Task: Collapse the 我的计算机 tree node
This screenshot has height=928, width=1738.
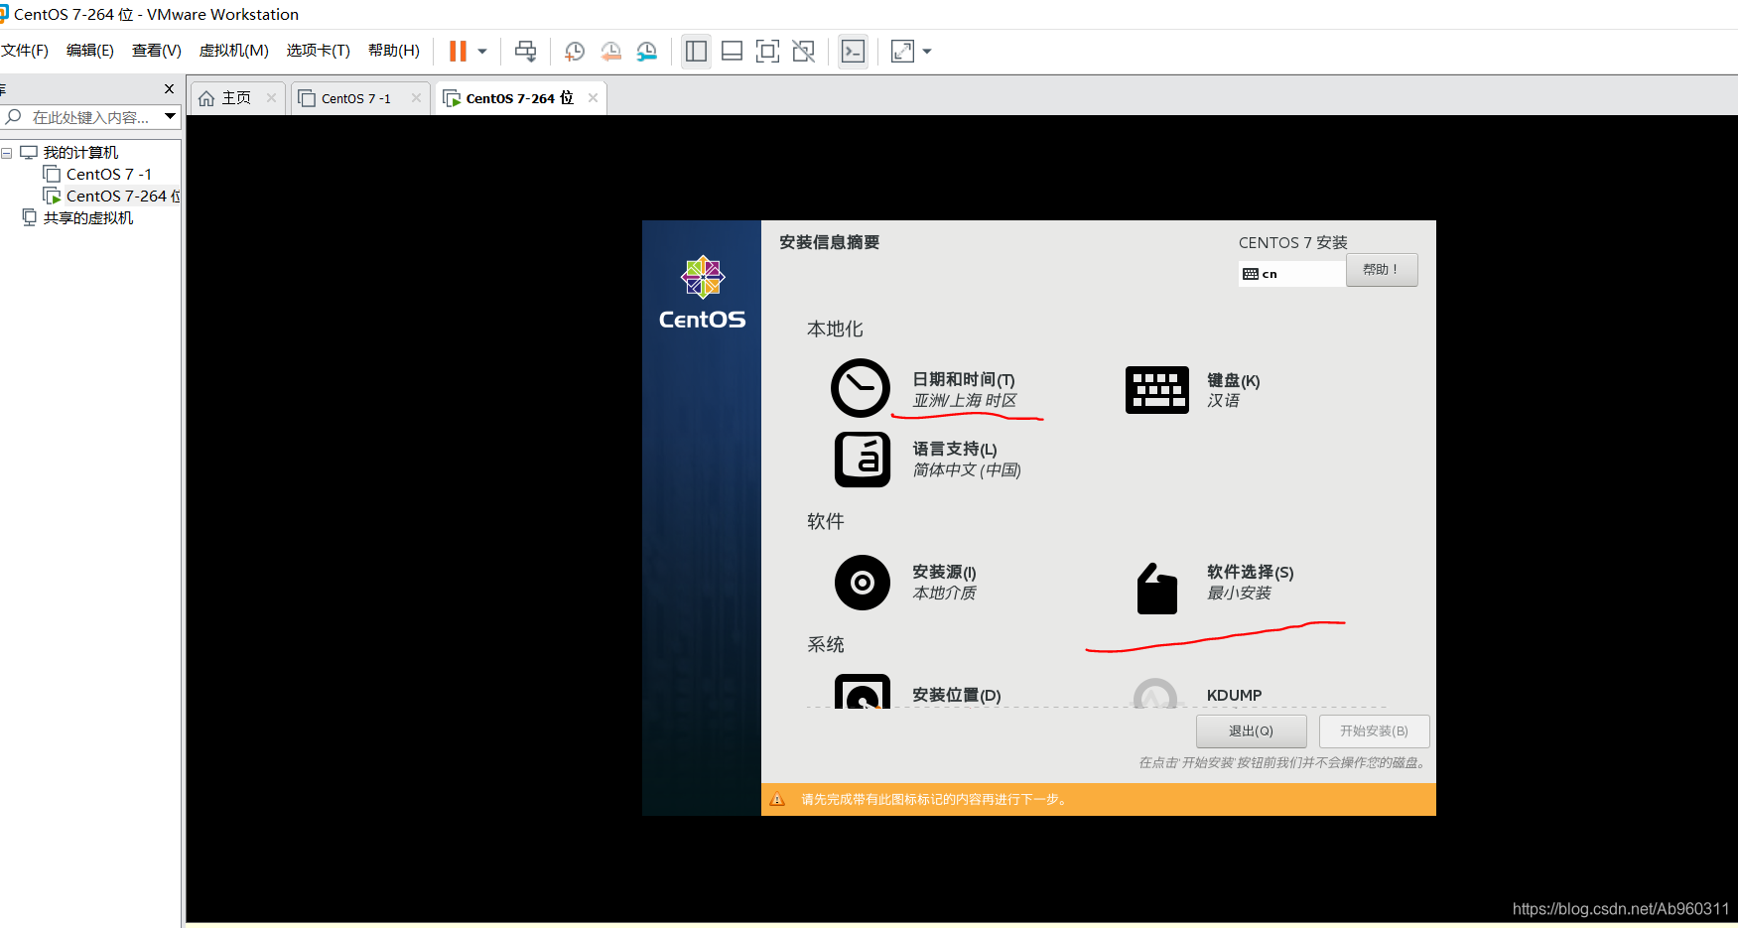Action: click(7, 153)
